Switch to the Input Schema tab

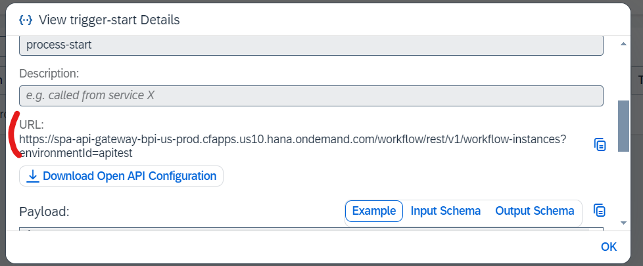click(x=445, y=211)
